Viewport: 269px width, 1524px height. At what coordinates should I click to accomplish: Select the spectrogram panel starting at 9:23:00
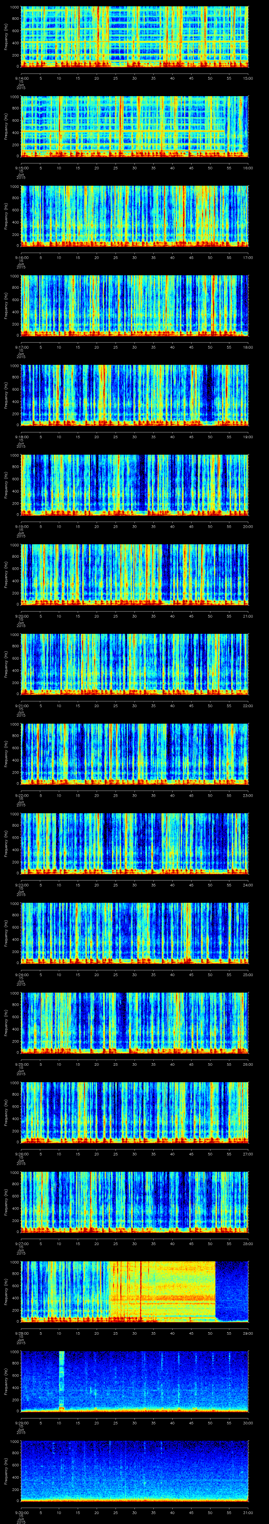pyautogui.click(x=134, y=844)
